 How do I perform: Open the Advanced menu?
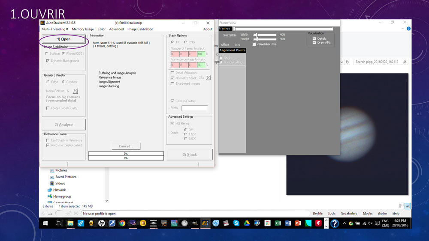116,29
